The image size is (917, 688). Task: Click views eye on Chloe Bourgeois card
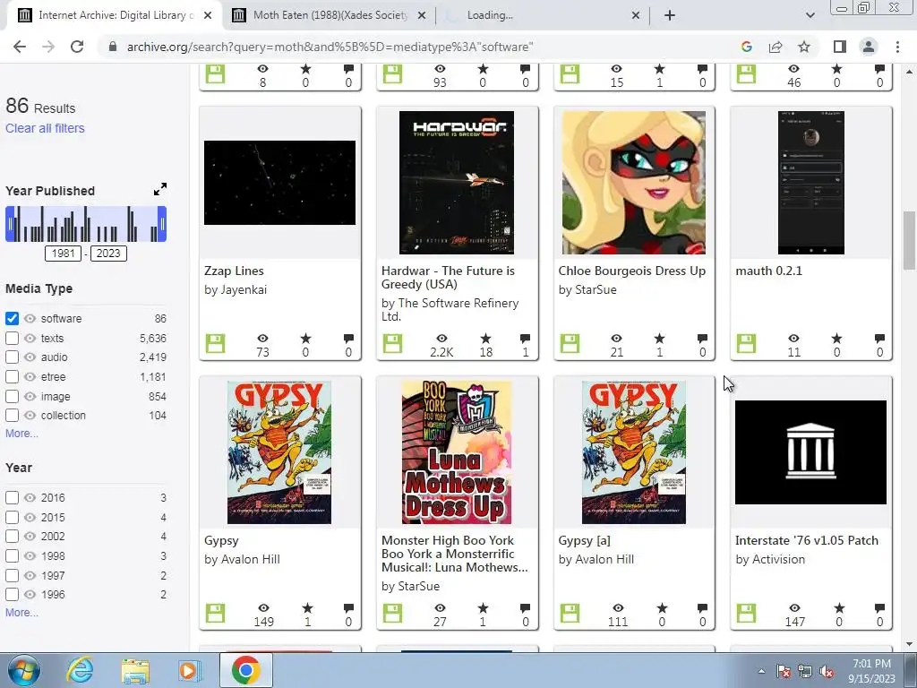[616, 338]
